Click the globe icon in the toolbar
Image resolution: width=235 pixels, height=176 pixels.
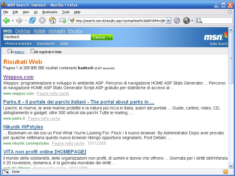coord(187,21)
